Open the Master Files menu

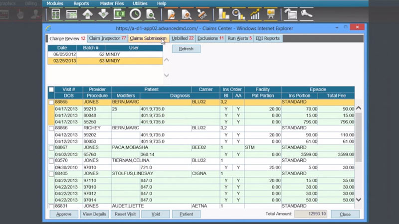(112, 3)
